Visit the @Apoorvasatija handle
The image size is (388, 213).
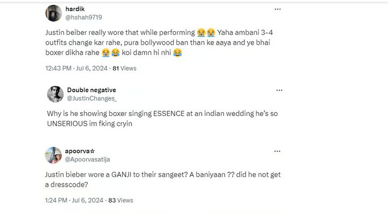pyautogui.click(x=92, y=159)
